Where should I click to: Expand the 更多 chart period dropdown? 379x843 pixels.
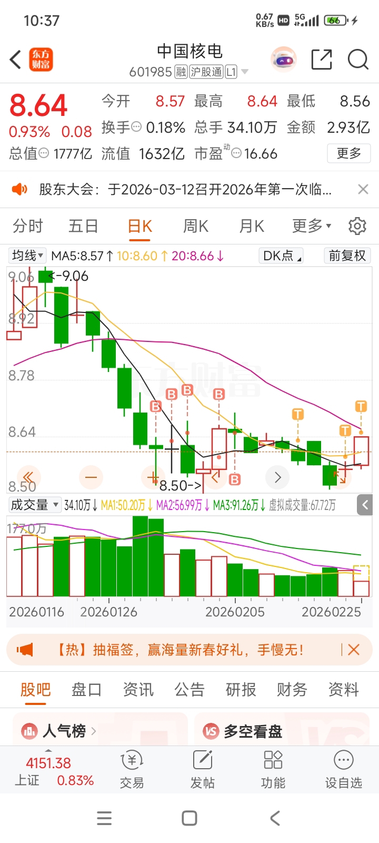click(312, 226)
